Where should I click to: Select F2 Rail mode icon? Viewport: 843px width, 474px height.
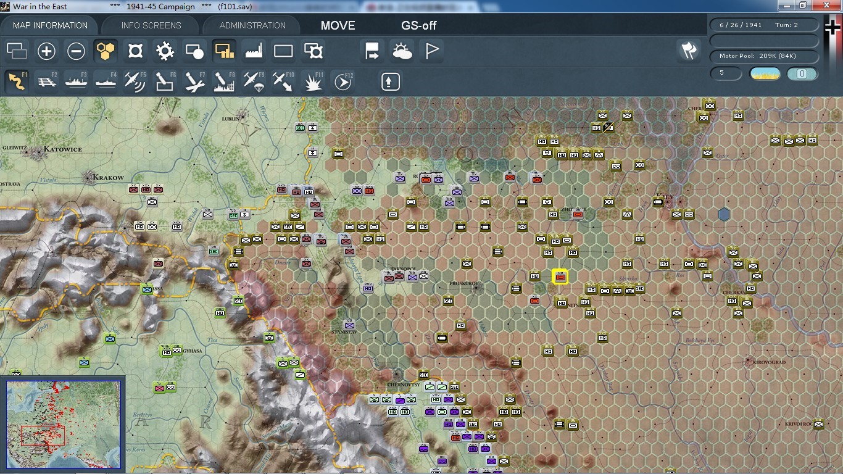point(46,81)
